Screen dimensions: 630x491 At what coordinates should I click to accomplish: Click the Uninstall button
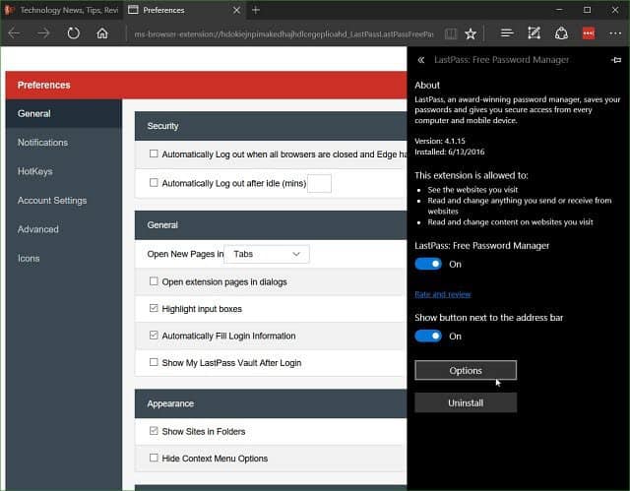466,402
